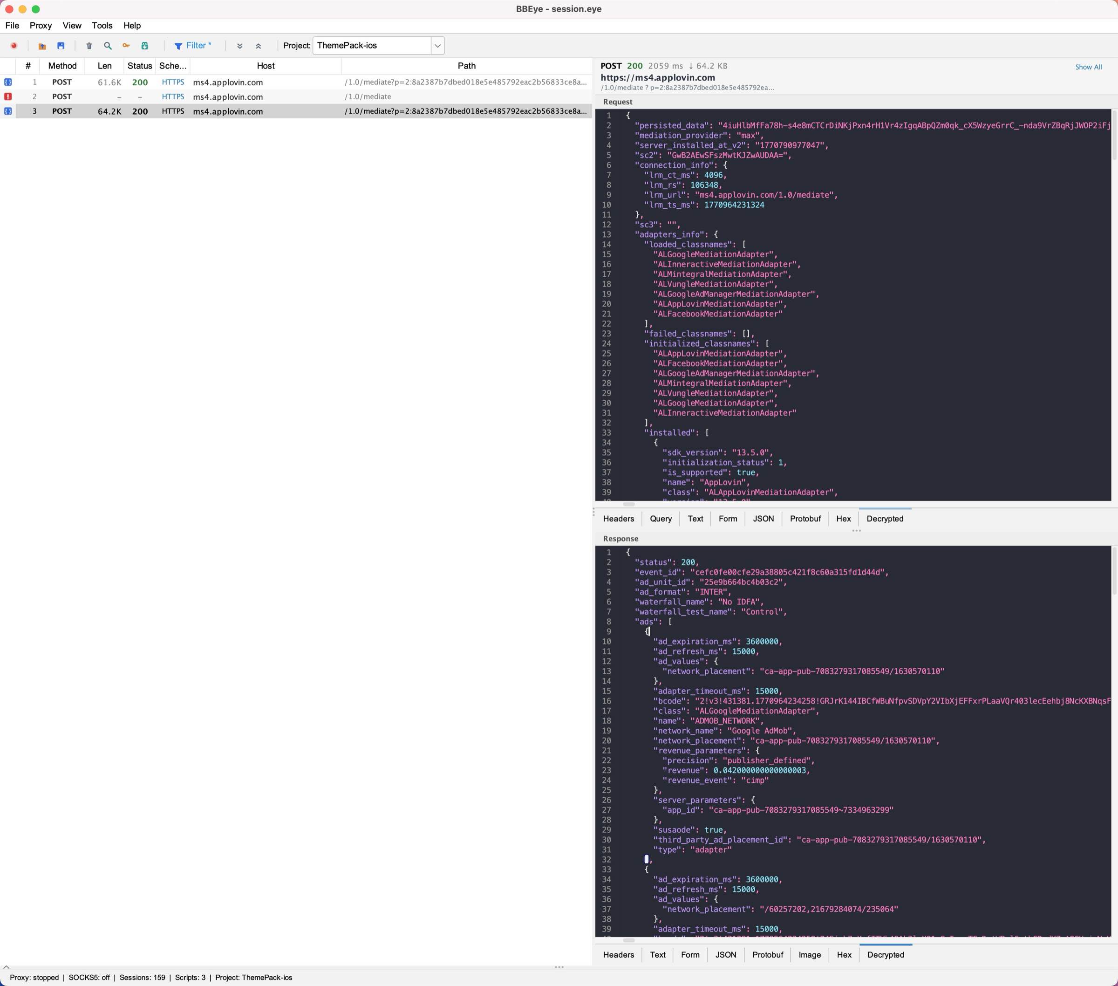
Task: Save the session with the floppy disk icon
Action: pos(61,46)
